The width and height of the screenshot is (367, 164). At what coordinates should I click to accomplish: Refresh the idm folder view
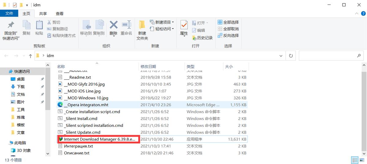(291, 56)
